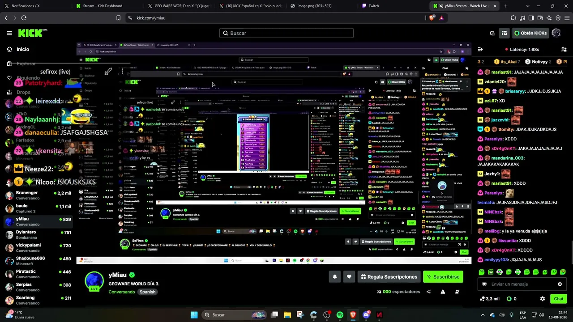Collapse the chat panel arrow

480,49
